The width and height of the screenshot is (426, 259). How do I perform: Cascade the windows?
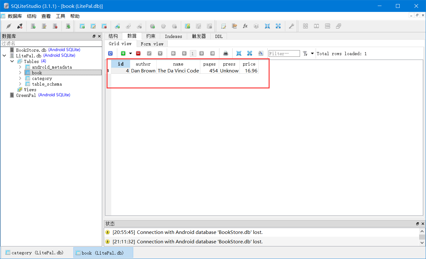[x=338, y=26]
